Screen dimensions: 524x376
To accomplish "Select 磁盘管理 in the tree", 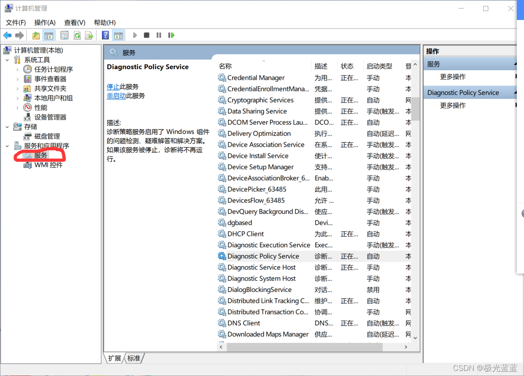I will (x=47, y=136).
